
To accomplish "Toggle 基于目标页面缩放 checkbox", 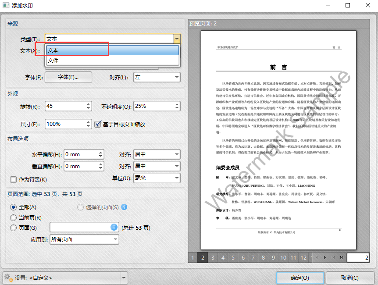I will coord(98,124).
